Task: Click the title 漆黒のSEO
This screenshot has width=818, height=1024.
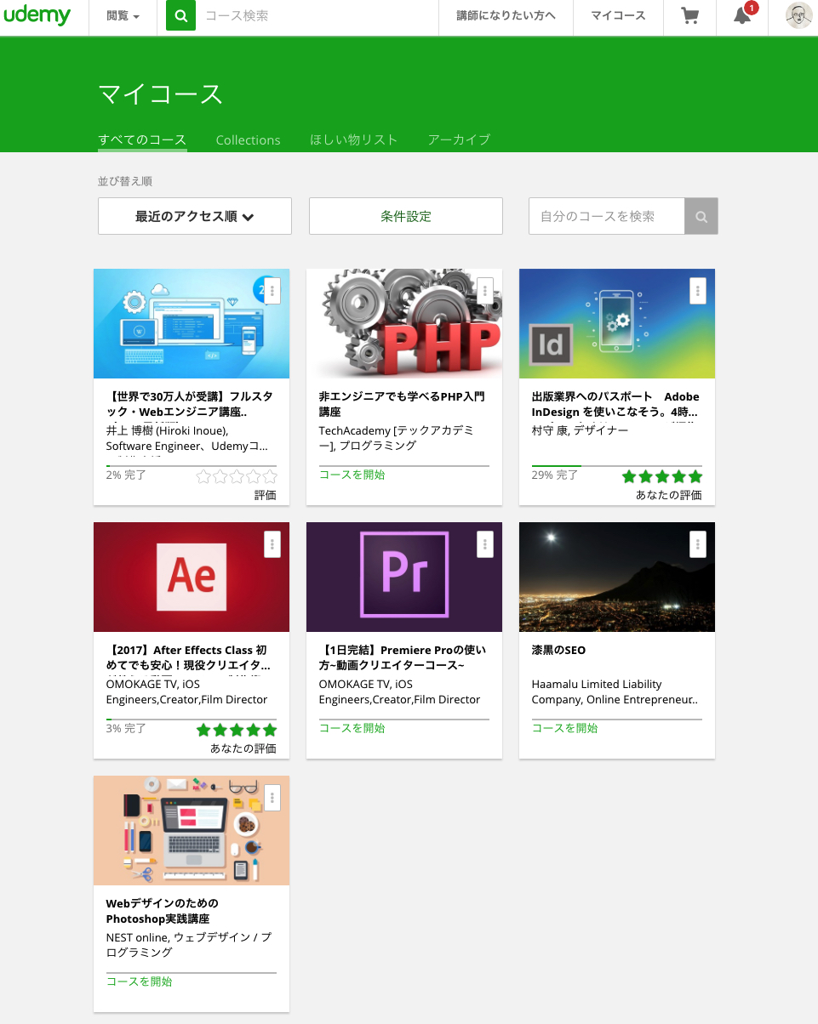Action: tap(558, 650)
